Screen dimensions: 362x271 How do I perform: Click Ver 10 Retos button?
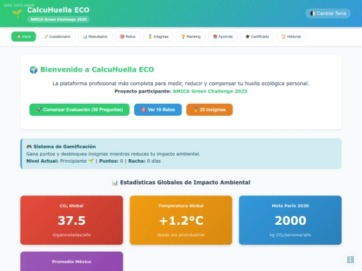tap(158, 110)
